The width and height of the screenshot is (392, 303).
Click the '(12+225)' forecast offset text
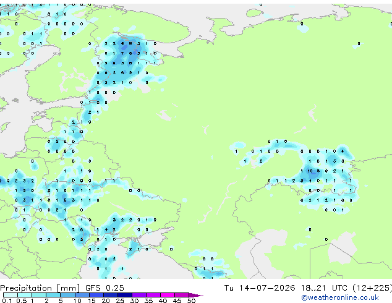[372, 288]
